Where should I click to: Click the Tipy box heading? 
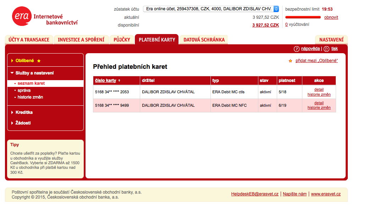(15, 145)
